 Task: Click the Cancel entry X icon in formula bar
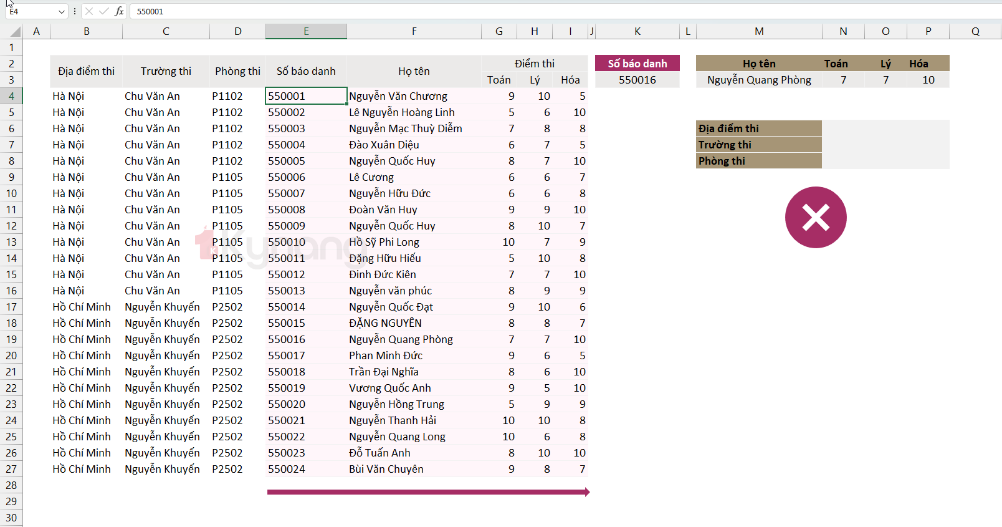(x=89, y=11)
